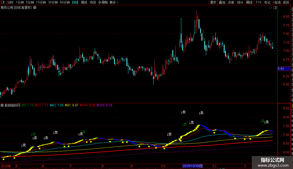Viewport: 293px width, 169px height.
Task: Click the 2025/10/30 date marker on timeline
Action: (x=192, y=166)
